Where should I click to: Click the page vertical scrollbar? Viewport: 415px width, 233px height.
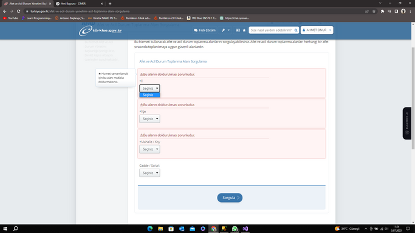(413, 98)
